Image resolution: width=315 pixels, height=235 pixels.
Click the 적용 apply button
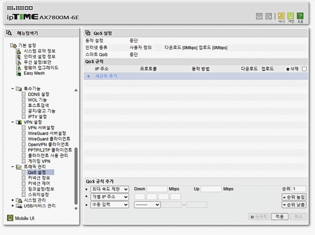(279, 217)
